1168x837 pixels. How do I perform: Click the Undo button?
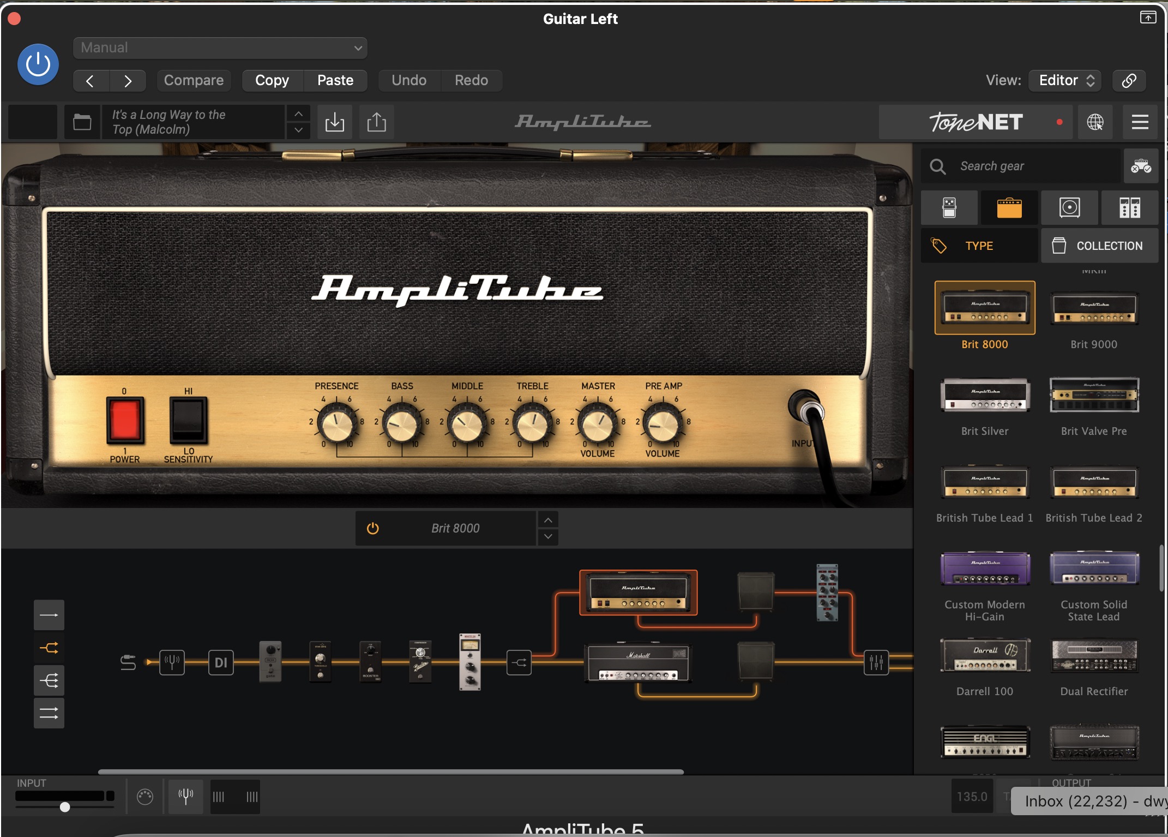coord(409,80)
